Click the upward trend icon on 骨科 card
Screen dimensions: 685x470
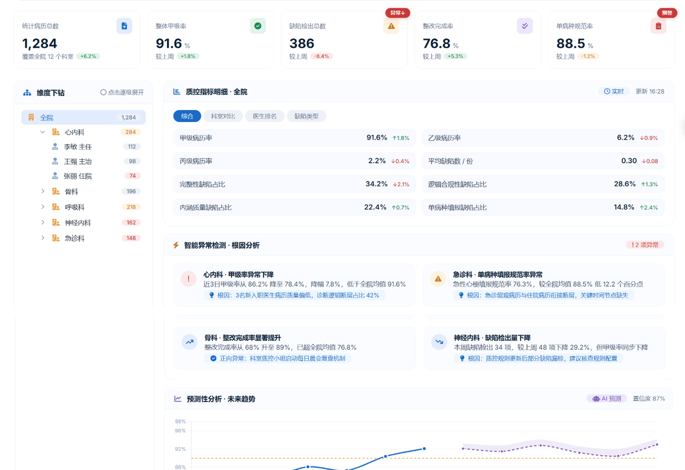[x=189, y=342]
